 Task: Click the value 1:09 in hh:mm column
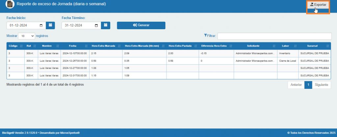click(127, 76)
